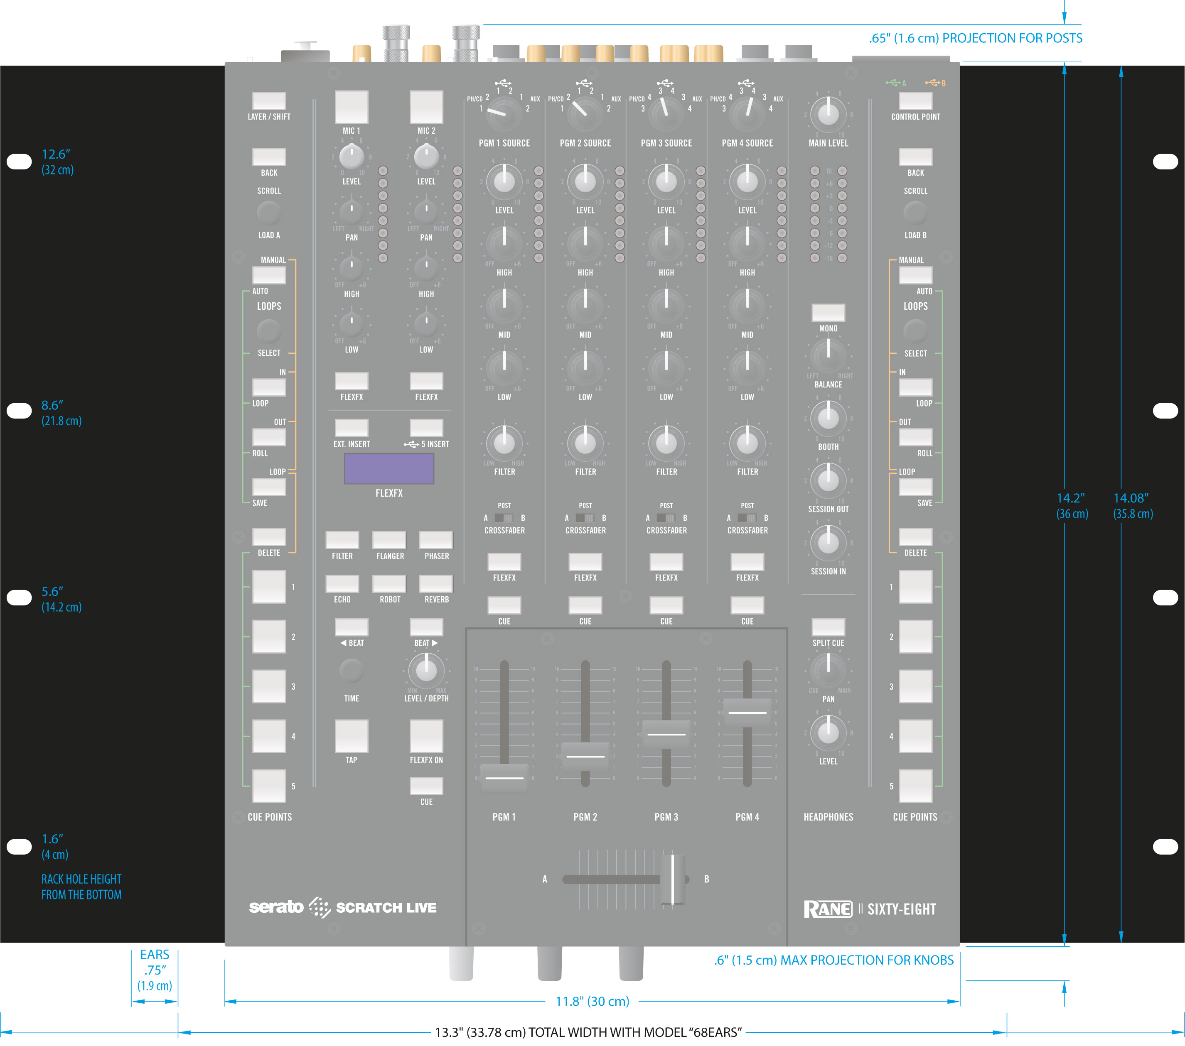
Task: Click the PGM 1 FILTER knob
Action: (504, 443)
